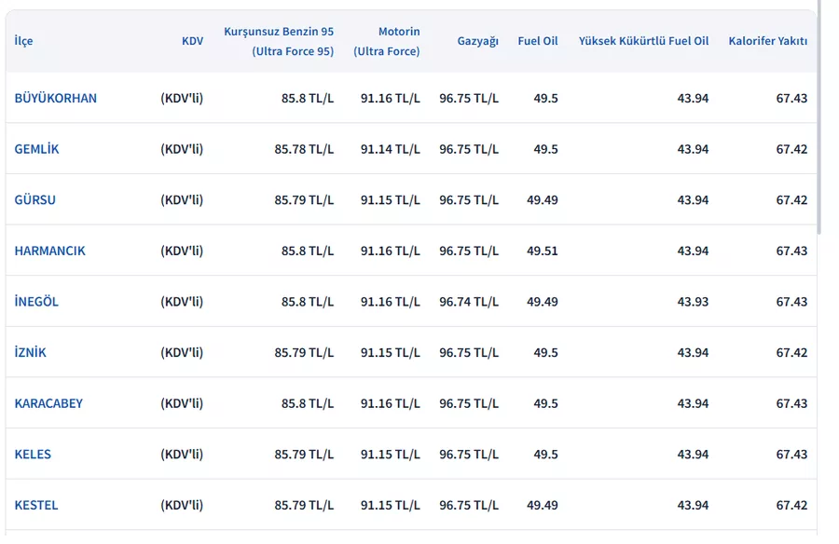
Task: Select KESTEL's 67.42 Kalorifer Yakıtı value
Action: tap(791, 505)
